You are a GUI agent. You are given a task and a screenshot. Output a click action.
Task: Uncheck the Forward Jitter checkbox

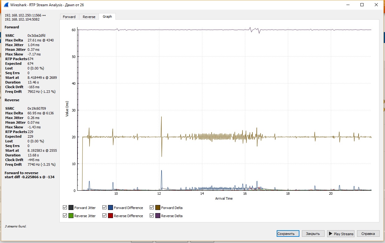tap(65, 207)
